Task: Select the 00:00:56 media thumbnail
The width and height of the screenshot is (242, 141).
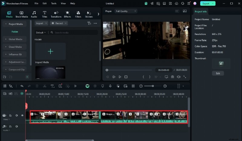Action: 50,72
